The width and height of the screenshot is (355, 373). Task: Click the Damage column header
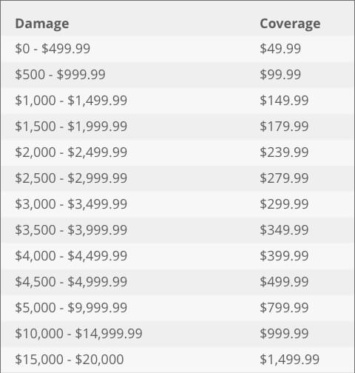(42, 24)
